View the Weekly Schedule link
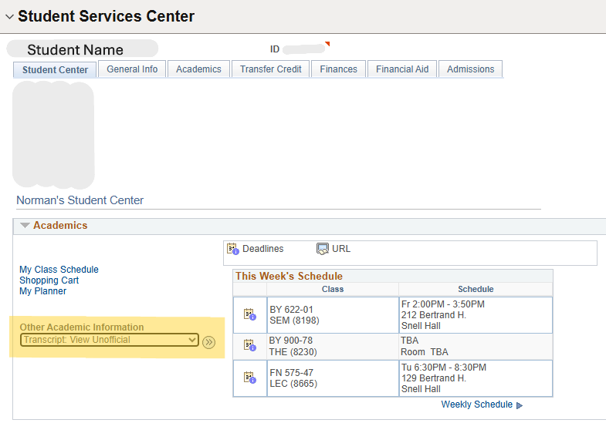606x423 pixels. point(476,405)
